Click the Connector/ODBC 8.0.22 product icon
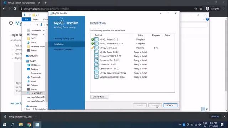The height and width of the screenshot is (128, 228). click(97, 56)
